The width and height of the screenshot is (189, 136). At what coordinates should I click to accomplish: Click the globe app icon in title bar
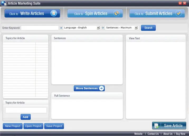(3, 3)
